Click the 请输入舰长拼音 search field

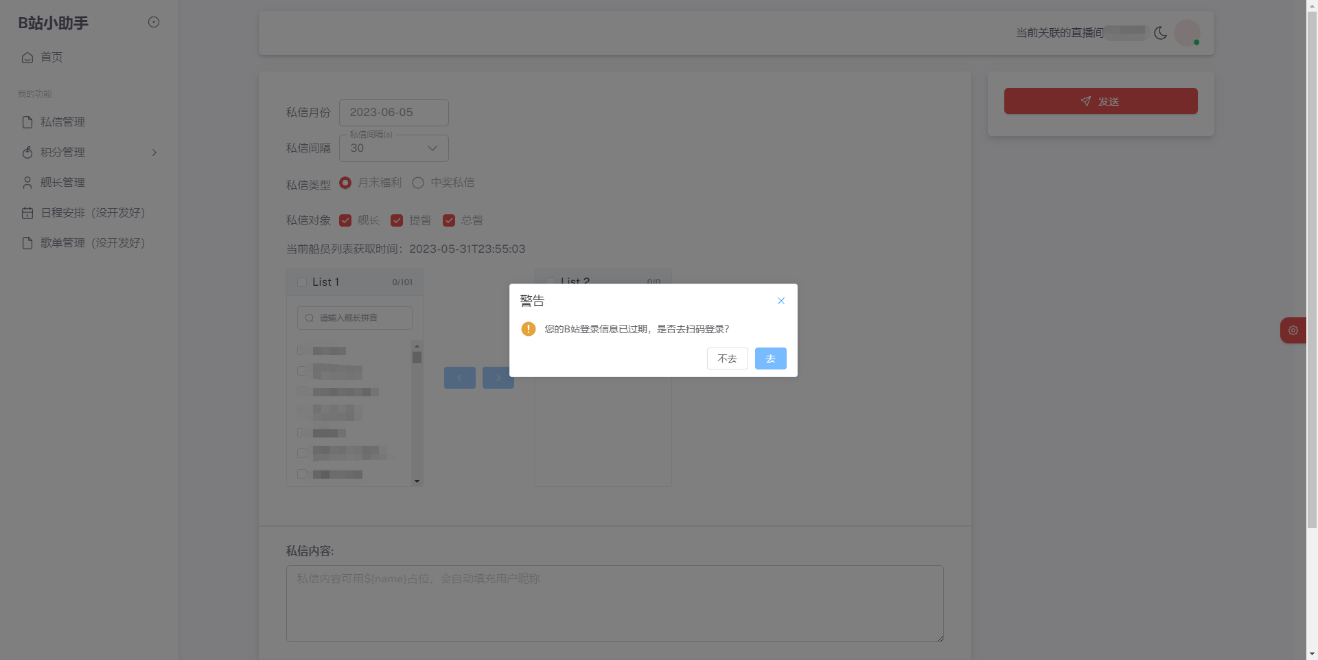pyautogui.click(x=355, y=318)
